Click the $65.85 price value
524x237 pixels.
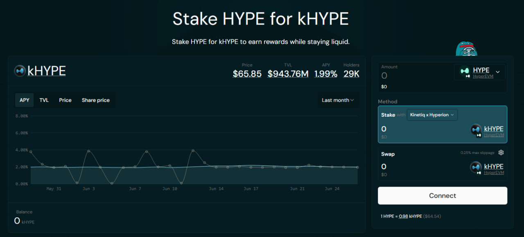[x=247, y=74]
